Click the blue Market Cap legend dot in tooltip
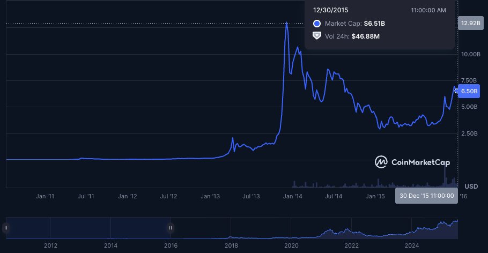Screen dimensions: 488x253 pos(317,24)
